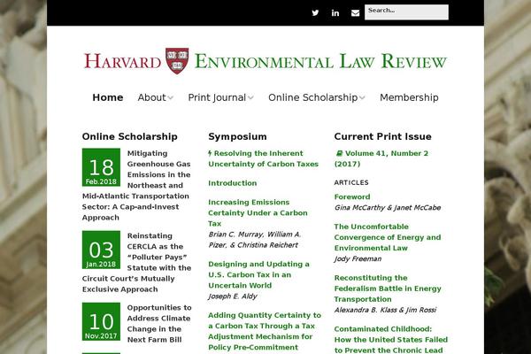This screenshot has width=531, height=354.
Task: Open the About menu
Action: (x=151, y=97)
